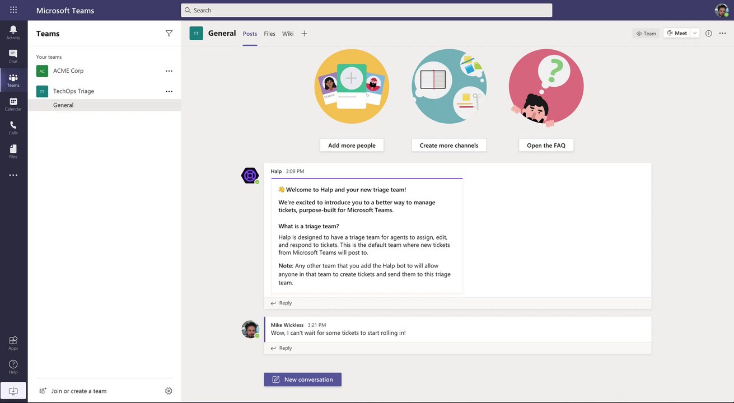Click the Halp bot avatar

pyautogui.click(x=250, y=176)
